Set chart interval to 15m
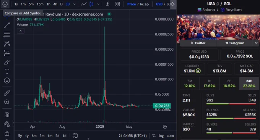This screenshot has width=260, height=140. click(40, 4)
